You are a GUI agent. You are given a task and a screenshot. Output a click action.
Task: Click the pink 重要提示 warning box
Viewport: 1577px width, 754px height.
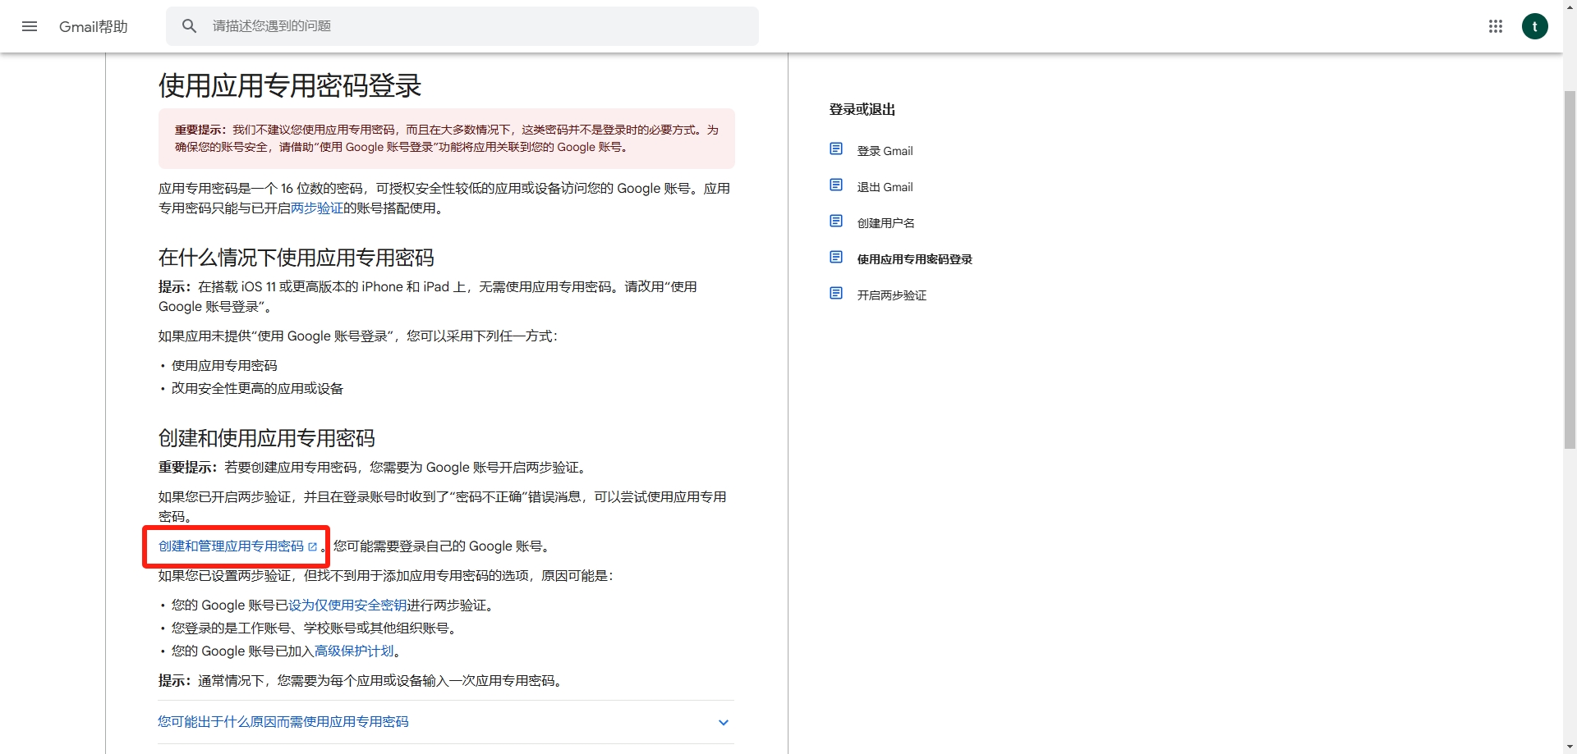[447, 139]
